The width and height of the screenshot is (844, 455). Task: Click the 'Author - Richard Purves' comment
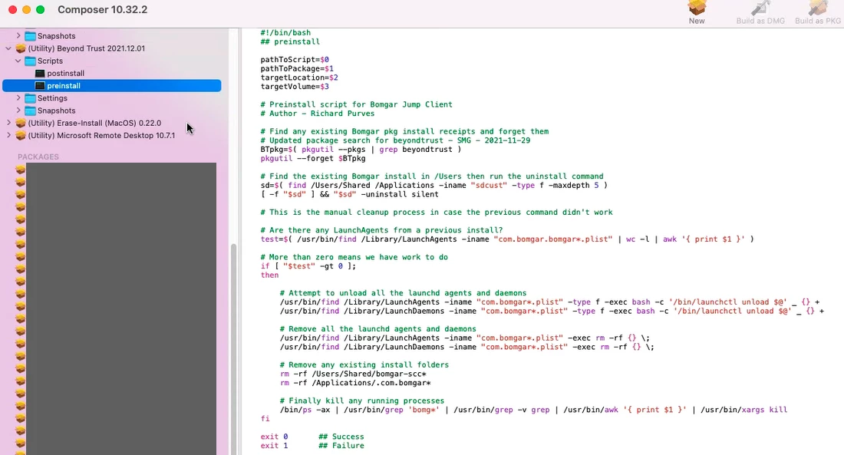318,113
